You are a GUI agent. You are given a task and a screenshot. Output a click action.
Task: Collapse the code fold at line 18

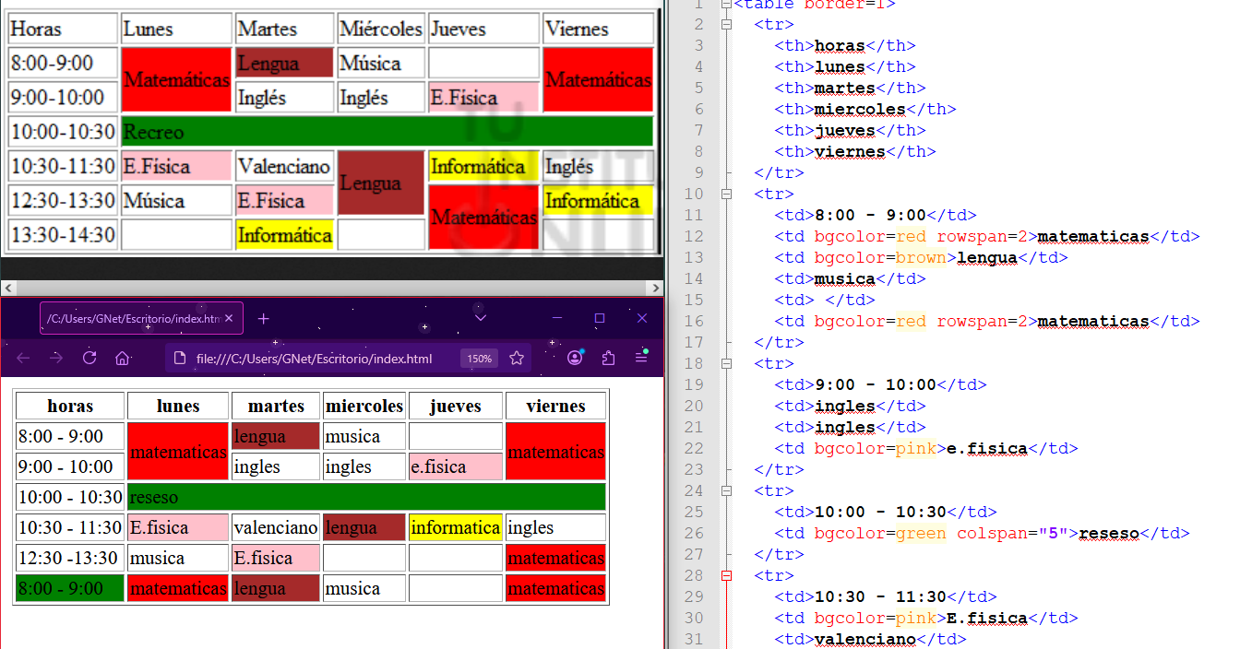[x=726, y=363]
